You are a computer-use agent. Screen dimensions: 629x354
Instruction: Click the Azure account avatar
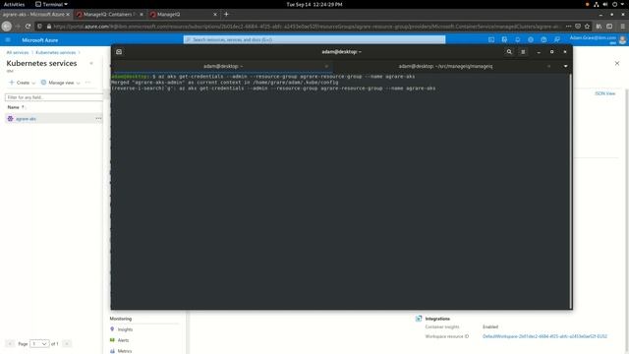(622, 39)
